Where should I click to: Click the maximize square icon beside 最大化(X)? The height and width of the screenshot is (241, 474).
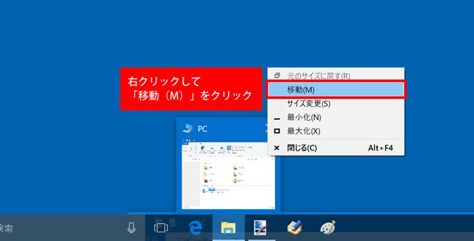click(x=276, y=131)
